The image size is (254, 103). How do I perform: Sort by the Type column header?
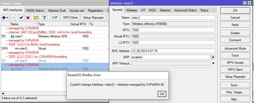(54, 24)
